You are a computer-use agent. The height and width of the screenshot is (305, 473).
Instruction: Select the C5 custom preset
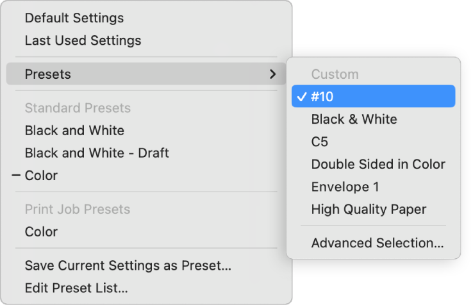point(320,142)
